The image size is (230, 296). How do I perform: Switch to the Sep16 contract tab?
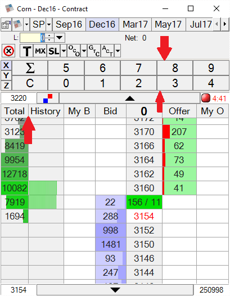[x=69, y=25]
